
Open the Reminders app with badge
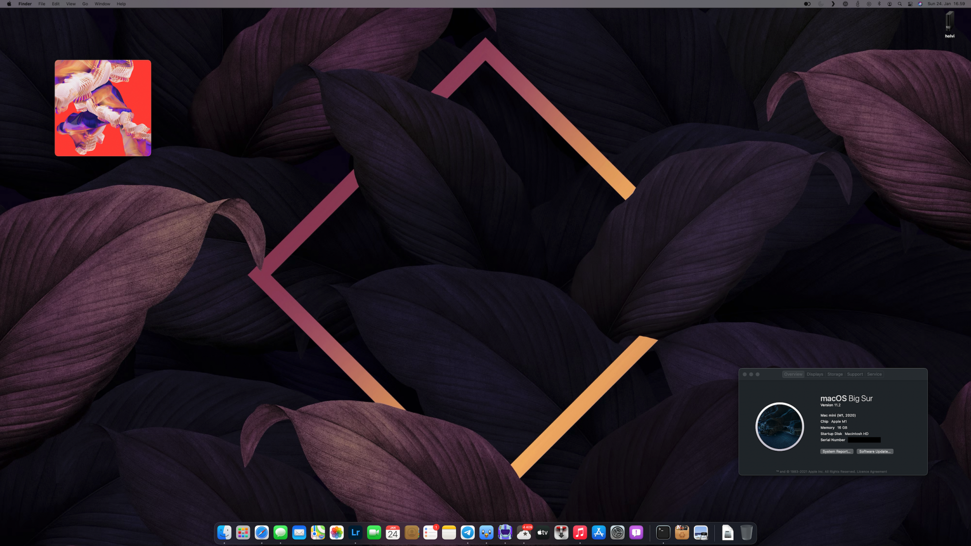click(430, 533)
